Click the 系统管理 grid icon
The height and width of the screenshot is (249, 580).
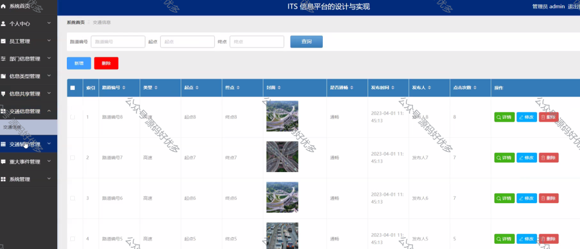(3, 179)
